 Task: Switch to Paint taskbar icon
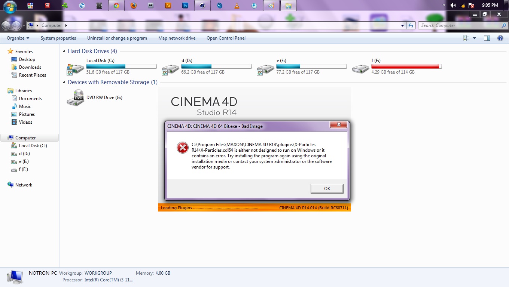271,6
